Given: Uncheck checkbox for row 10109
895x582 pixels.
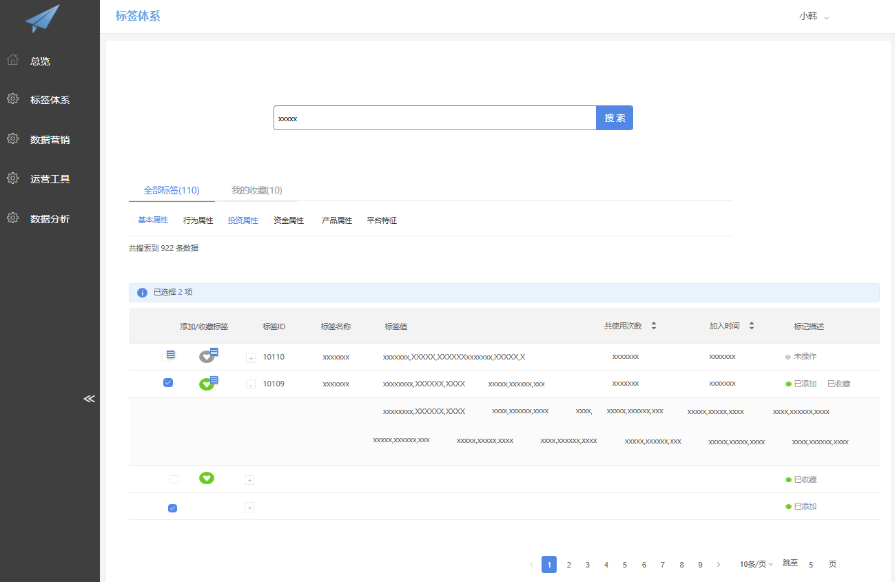Looking at the screenshot, I should 168,382.
